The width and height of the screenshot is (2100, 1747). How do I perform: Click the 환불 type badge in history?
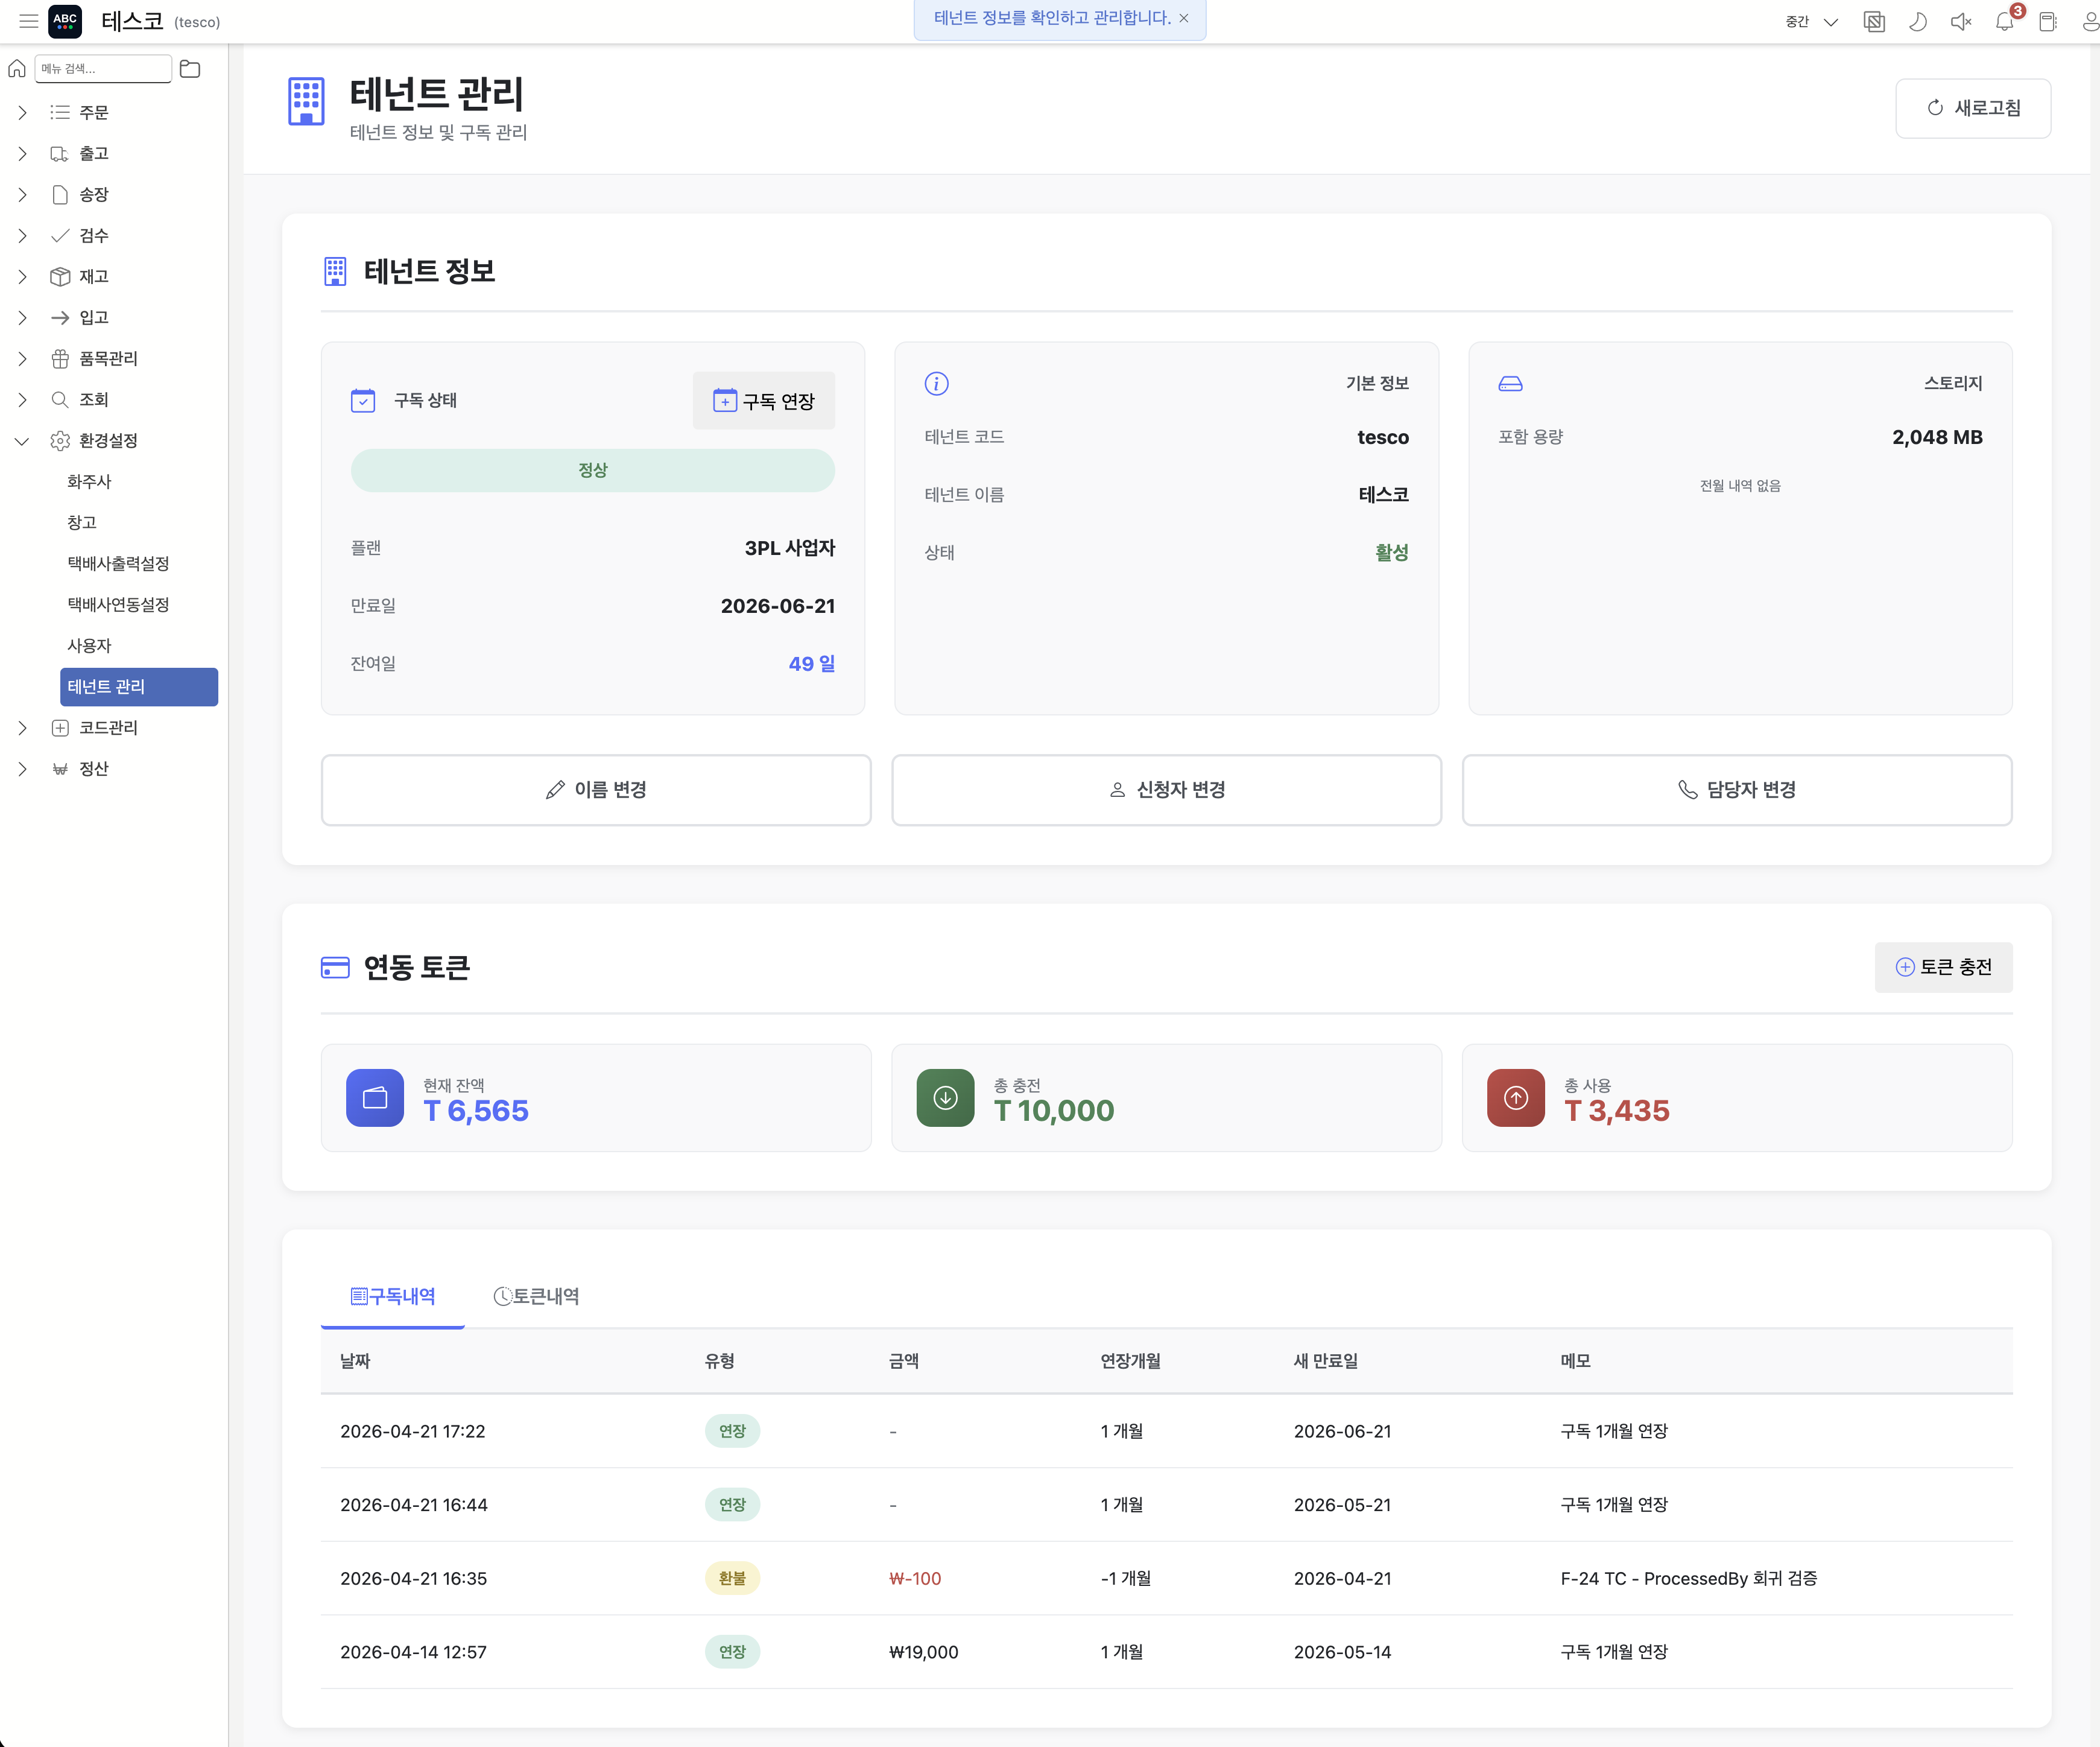click(x=732, y=1579)
